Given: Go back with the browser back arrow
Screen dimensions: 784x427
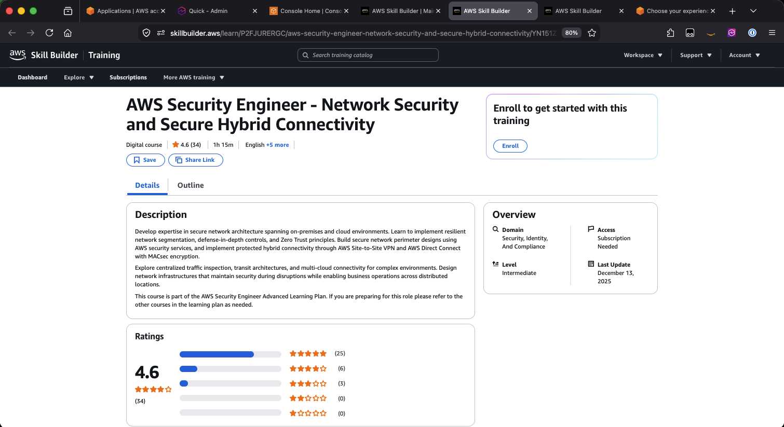Looking at the screenshot, I should [x=12, y=33].
